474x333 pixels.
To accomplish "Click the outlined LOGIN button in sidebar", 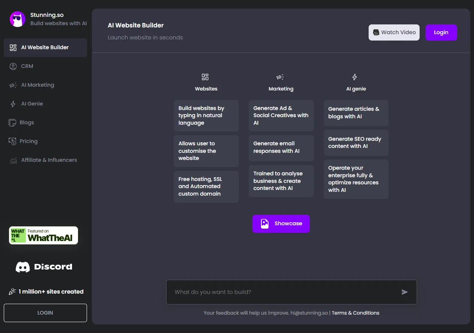I will [45, 313].
